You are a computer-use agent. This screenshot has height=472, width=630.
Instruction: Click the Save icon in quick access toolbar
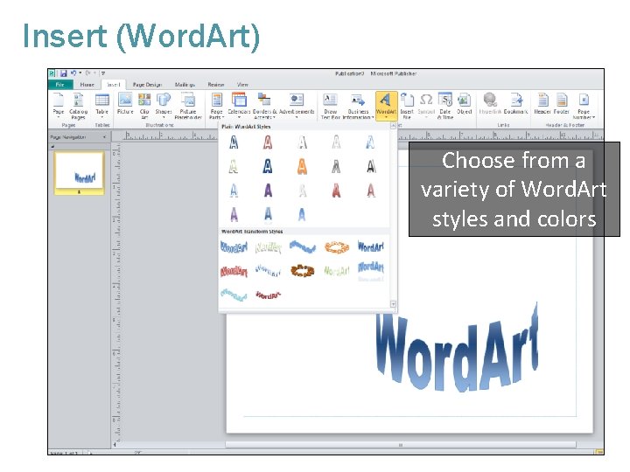[64, 73]
